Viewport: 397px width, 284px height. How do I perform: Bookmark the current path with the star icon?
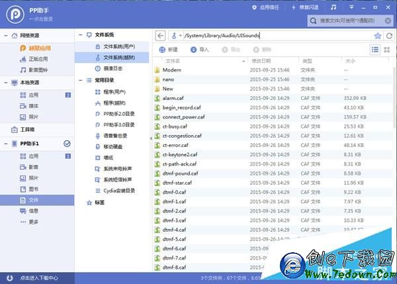pos(378,36)
